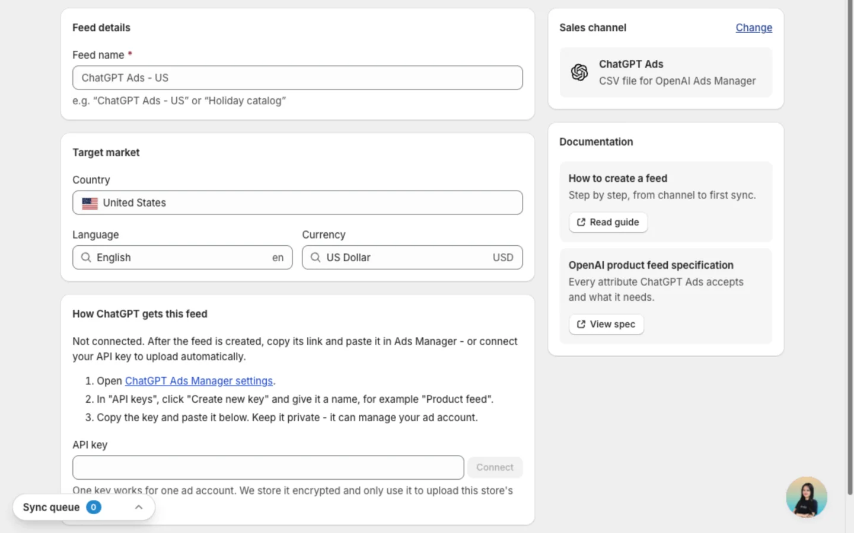The height and width of the screenshot is (533, 854).
Task: Open the support chat avatar
Action: point(807,497)
